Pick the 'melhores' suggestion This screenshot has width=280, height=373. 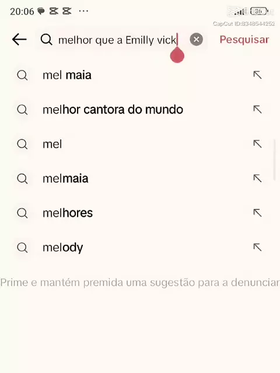click(x=140, y=213)
